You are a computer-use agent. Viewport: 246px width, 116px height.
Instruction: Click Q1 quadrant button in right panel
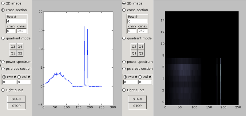134,53
